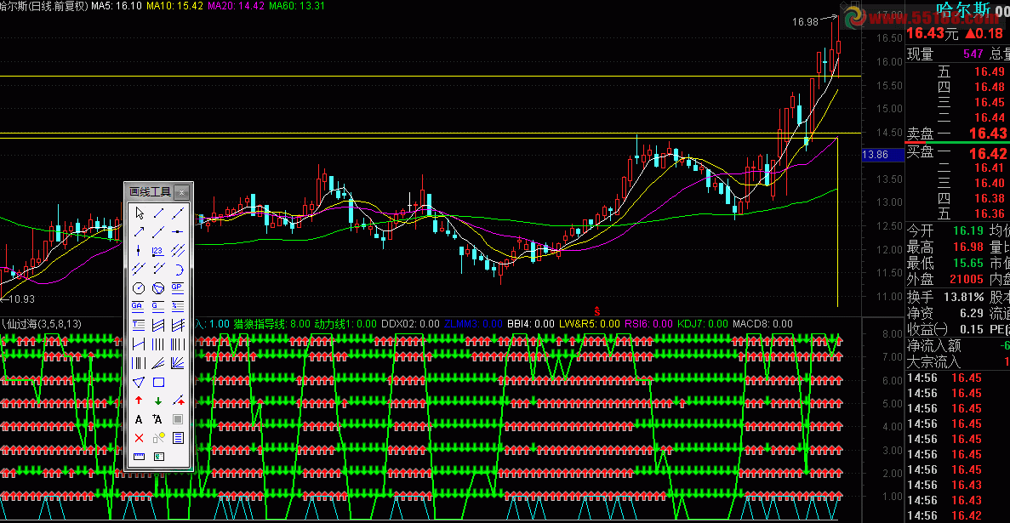
Task: Click the MA60: 13.31 label
Action: point(296,6)
